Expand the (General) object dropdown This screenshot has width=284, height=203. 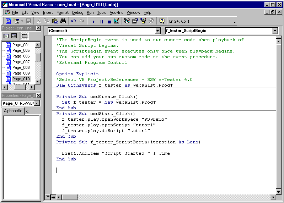pyautogui.click(x=158, y=31)
